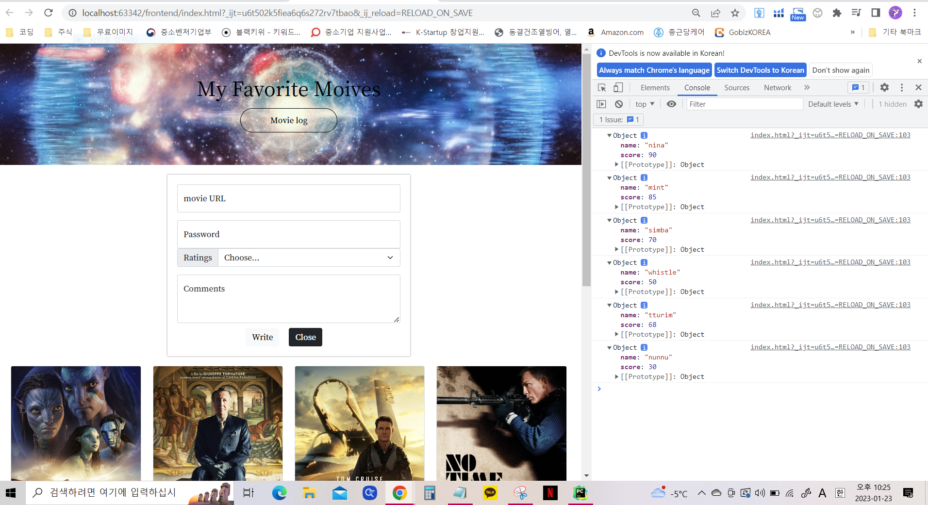Viewport: 928px width, 505px height.
Task: Share this page using the share icon
Action: click(715, 13)
